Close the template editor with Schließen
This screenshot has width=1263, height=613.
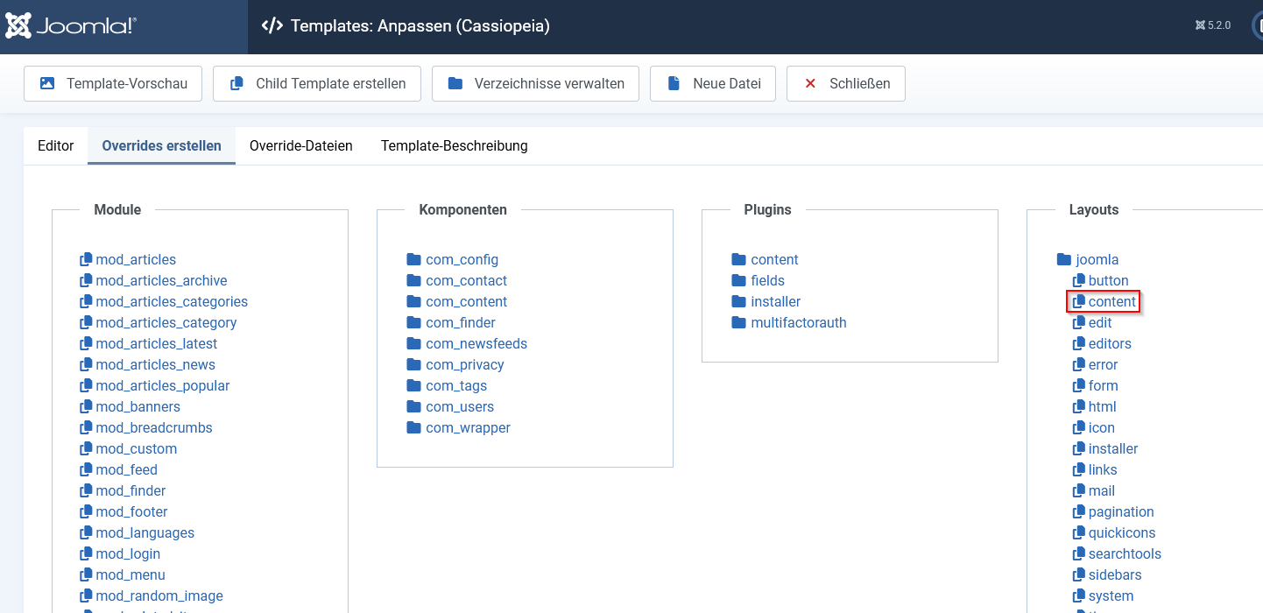846,84
